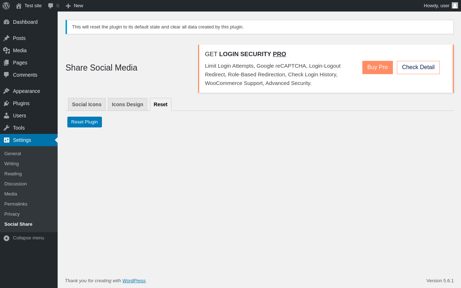Image resolution: width=461 pixels, height=288 pixels.
Task: Click the Users person icon
Action: tap(6, 116)
